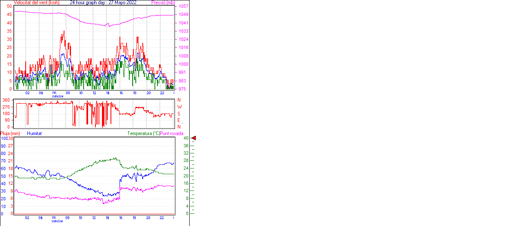The width and height of the screenshot is (522, 226).
Task: Click hour 14 on the wind graph time axis
Action: (x=108, y=93)
